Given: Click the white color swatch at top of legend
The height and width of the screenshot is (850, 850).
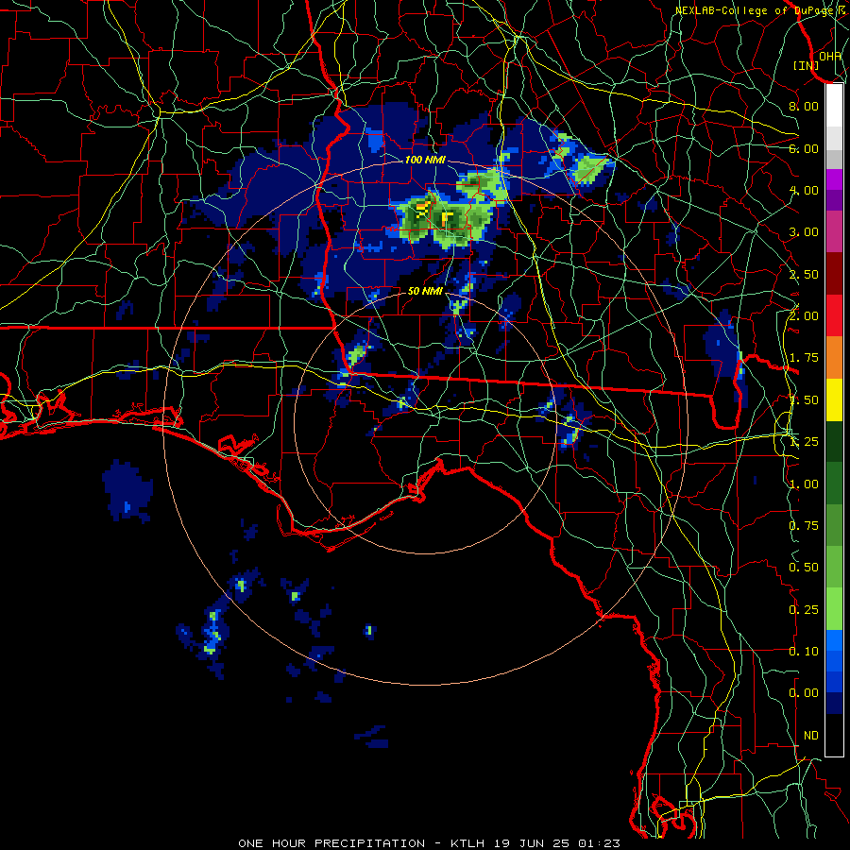Looking at the screenshot, I should [x=834, y=105].
